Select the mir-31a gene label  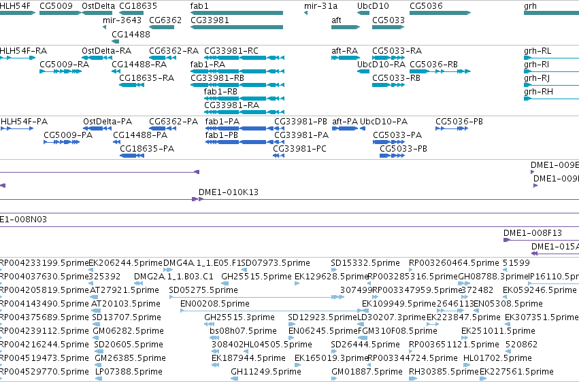[321, 6]
